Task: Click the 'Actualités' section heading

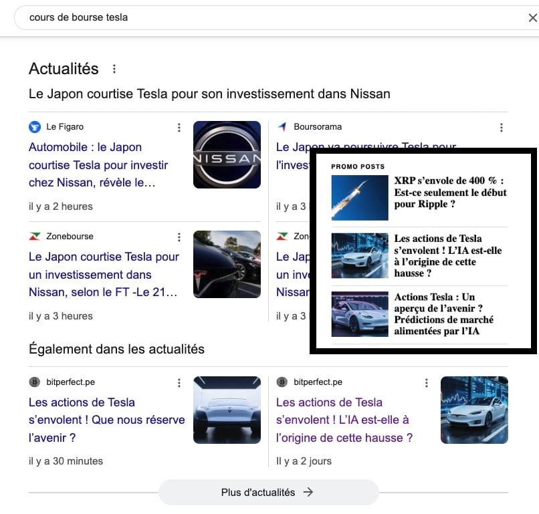Action: click(64, 69)
